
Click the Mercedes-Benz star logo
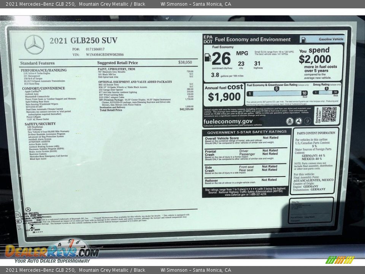[34, 45]
